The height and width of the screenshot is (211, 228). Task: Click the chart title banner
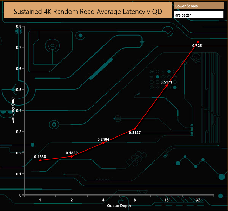coord(88,10)
